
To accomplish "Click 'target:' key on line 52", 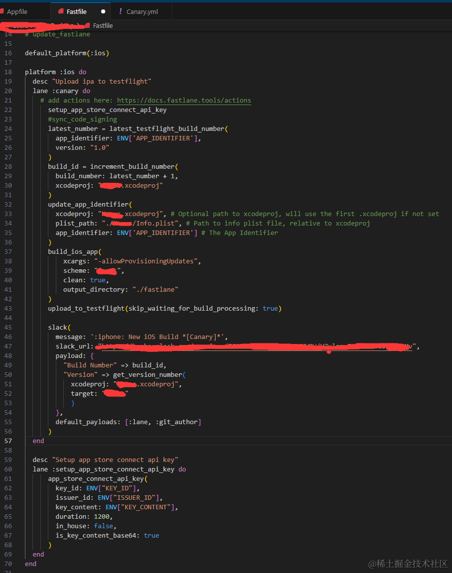I will 84,394.
